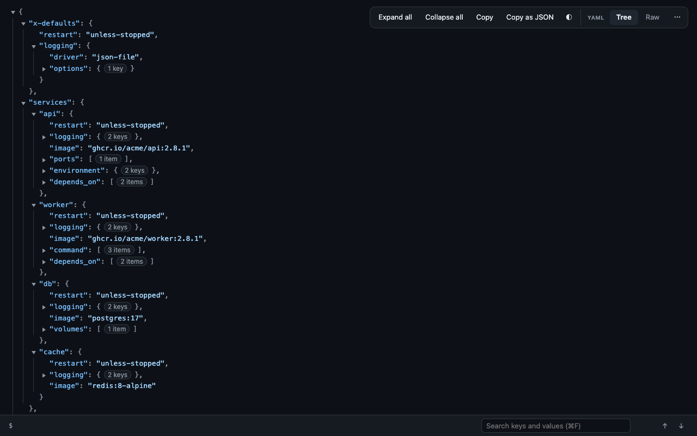
Task: Expand the "volumes" array
Action: [x=44, y=330]
